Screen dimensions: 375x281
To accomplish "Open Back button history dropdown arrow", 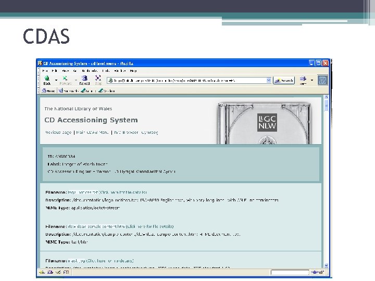I will click(56, 80).
